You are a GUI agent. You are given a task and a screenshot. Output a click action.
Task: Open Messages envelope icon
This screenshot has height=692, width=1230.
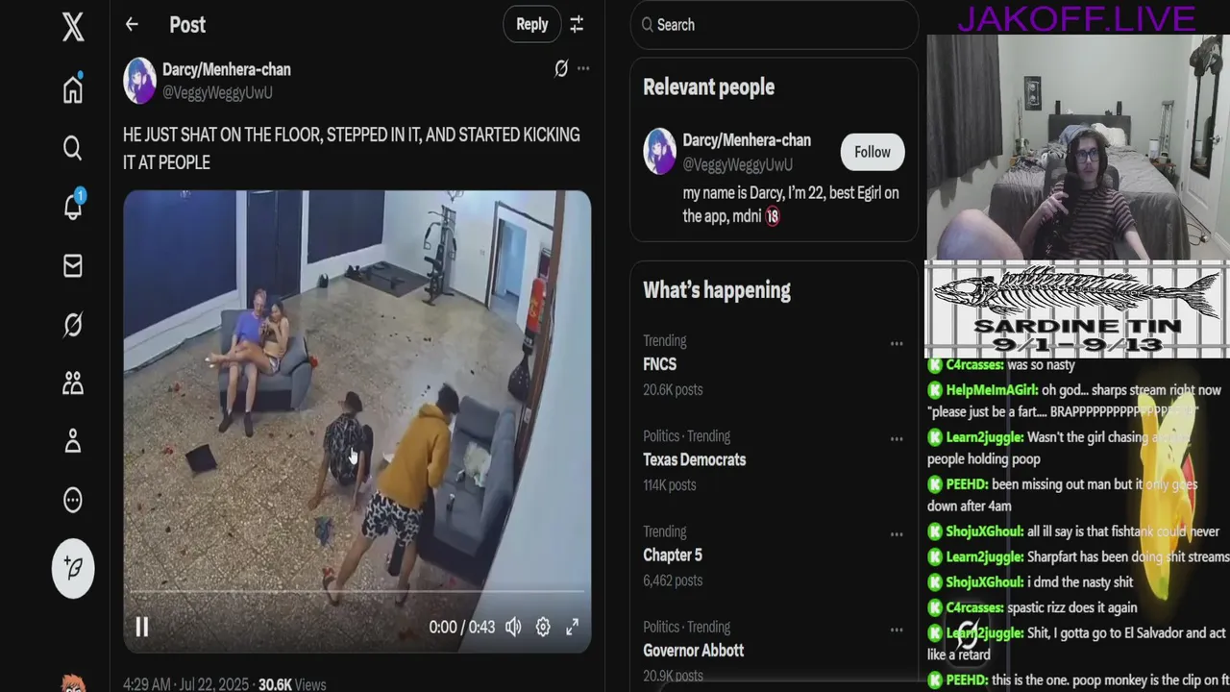(x=73, y=265)
